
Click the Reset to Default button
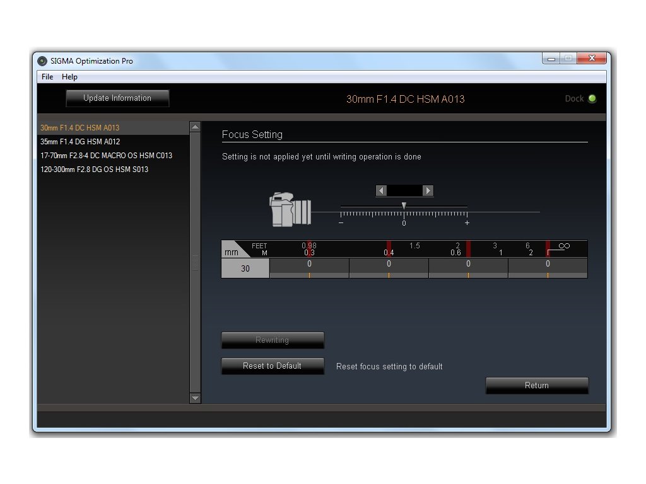pyautogui.click(x=273, y=366)
